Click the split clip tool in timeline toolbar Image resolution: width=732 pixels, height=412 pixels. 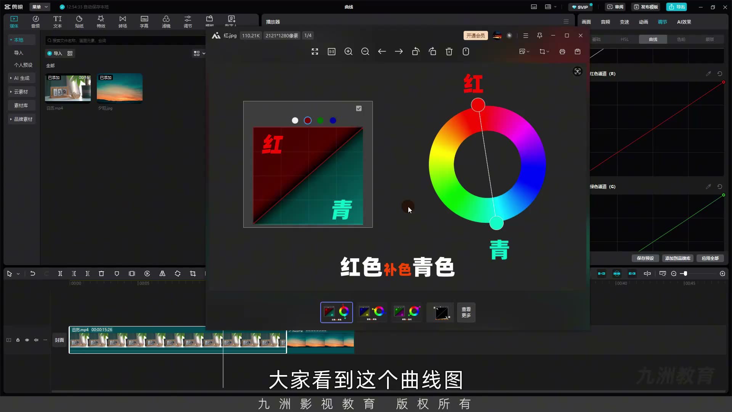click(60, 274)
